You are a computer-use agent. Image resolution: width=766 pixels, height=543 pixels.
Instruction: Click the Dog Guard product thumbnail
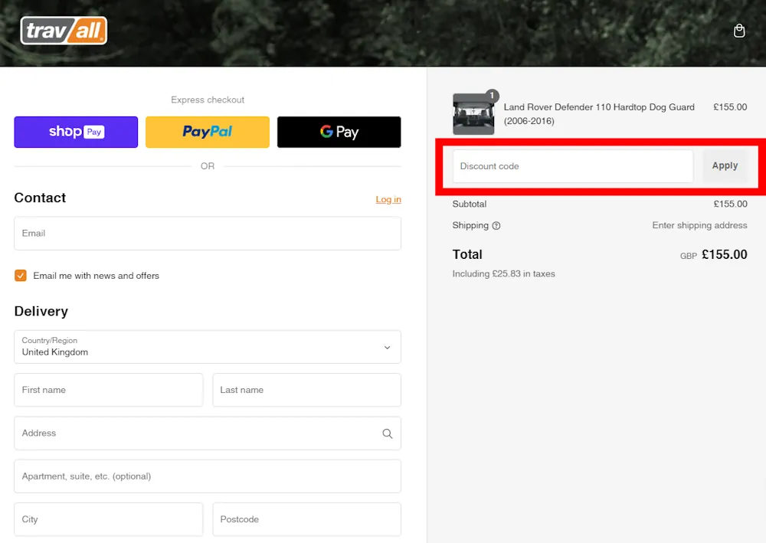tap(473, 114)
